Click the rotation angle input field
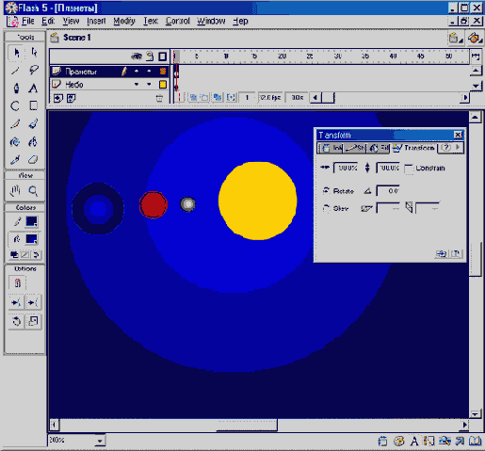 388,190
